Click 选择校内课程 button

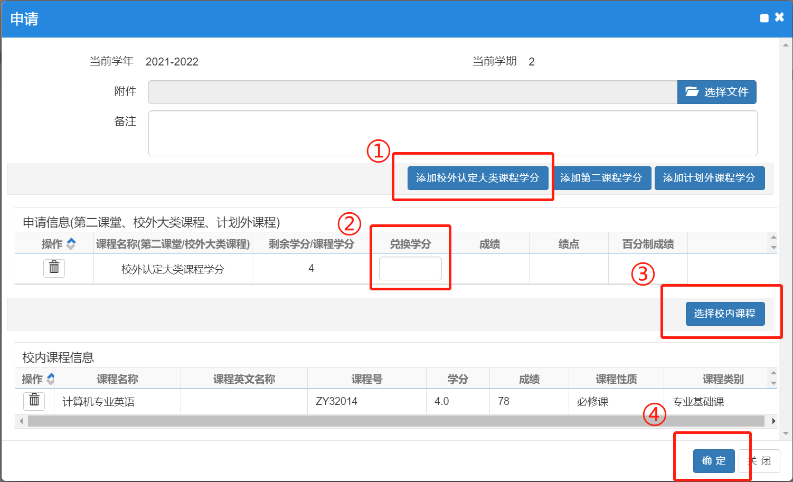(725, 314)
